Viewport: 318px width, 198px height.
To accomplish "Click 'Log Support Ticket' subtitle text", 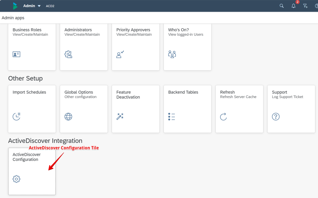I will coord(287,97).
